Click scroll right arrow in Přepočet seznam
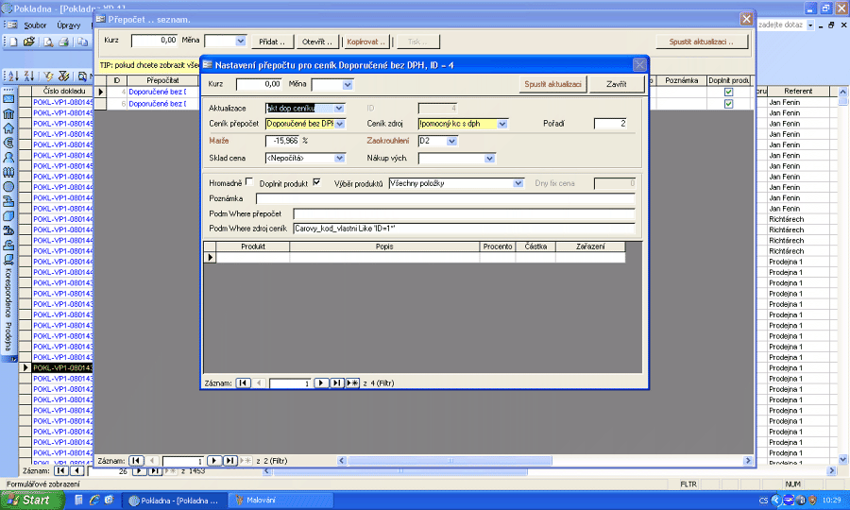 pyautogui.click(x=748, y=461)
